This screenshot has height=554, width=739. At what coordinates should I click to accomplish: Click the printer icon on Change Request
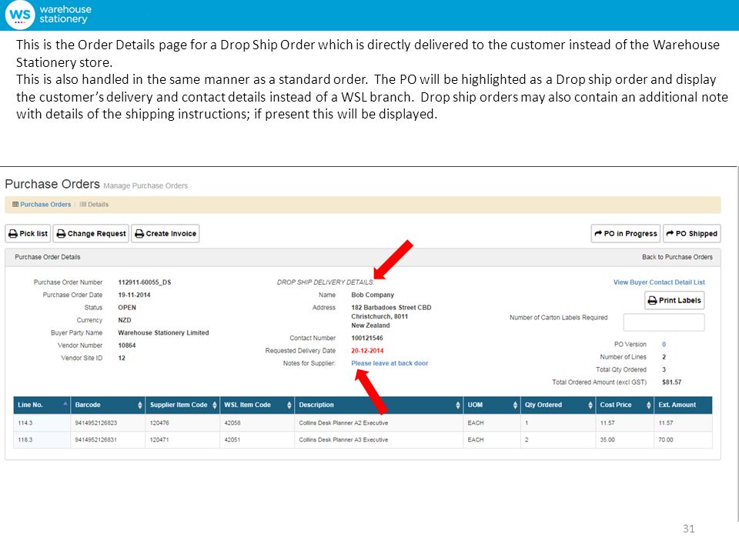[62, 234]
